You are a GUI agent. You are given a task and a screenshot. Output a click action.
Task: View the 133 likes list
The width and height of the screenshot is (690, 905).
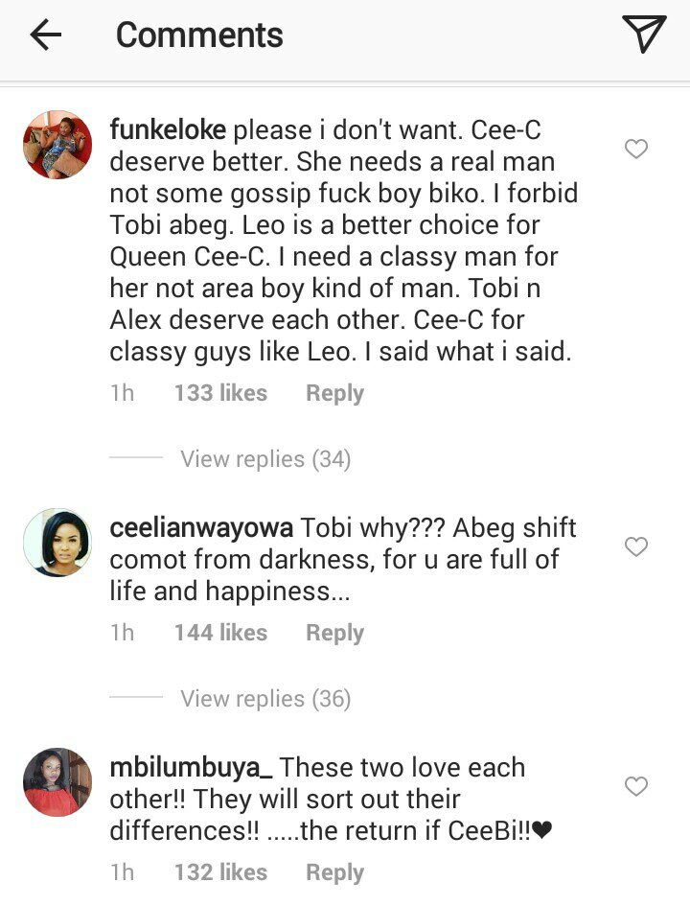click(220, 393)
